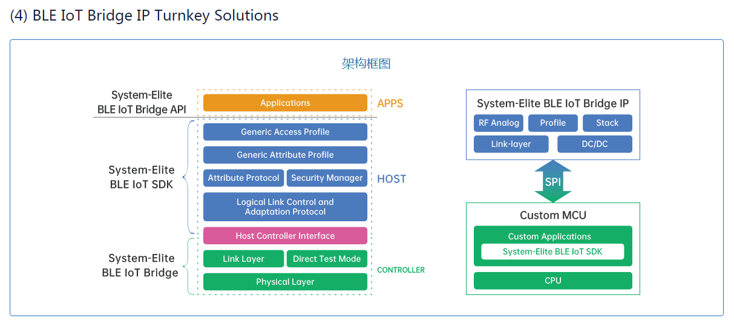Select the Generic Access Profile block
This screenshot has height=321, width=734.
tap(285, 132)
